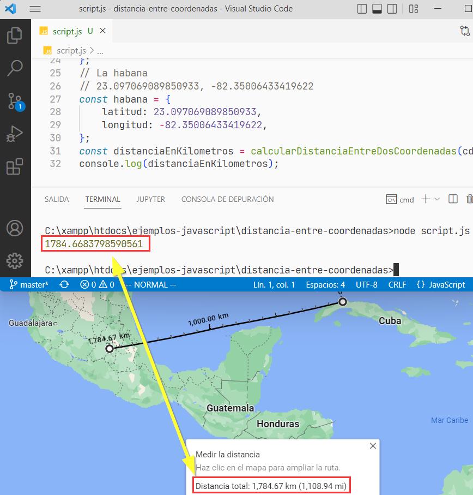This screenshot has height=495, width=473.
Task: Kill the terminal with trash icon
Action: (x=470, y=199)
